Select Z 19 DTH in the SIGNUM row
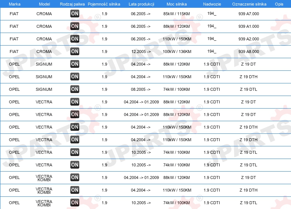The height and width of the screenshot is (209, 291). click(x=248, y=77)
